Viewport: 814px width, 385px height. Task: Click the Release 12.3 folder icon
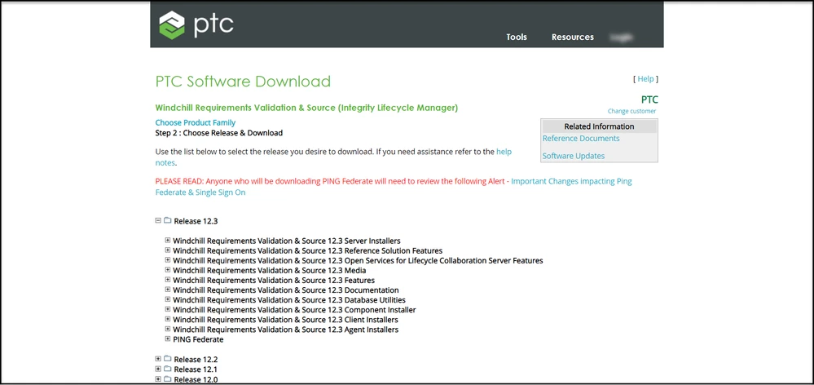167,220
